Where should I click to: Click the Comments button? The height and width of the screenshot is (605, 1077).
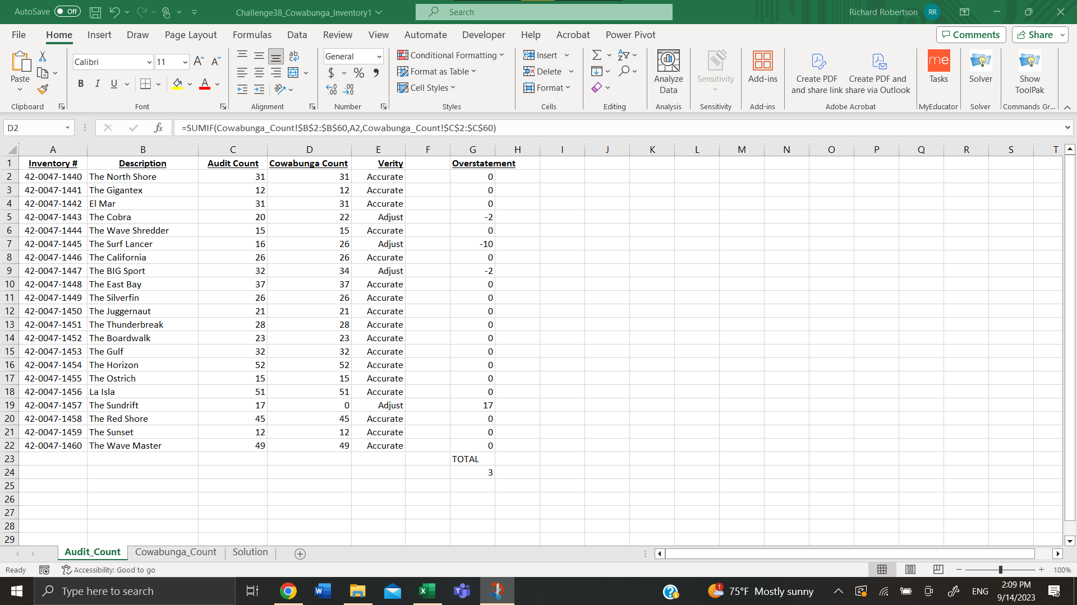click(970, 35)
